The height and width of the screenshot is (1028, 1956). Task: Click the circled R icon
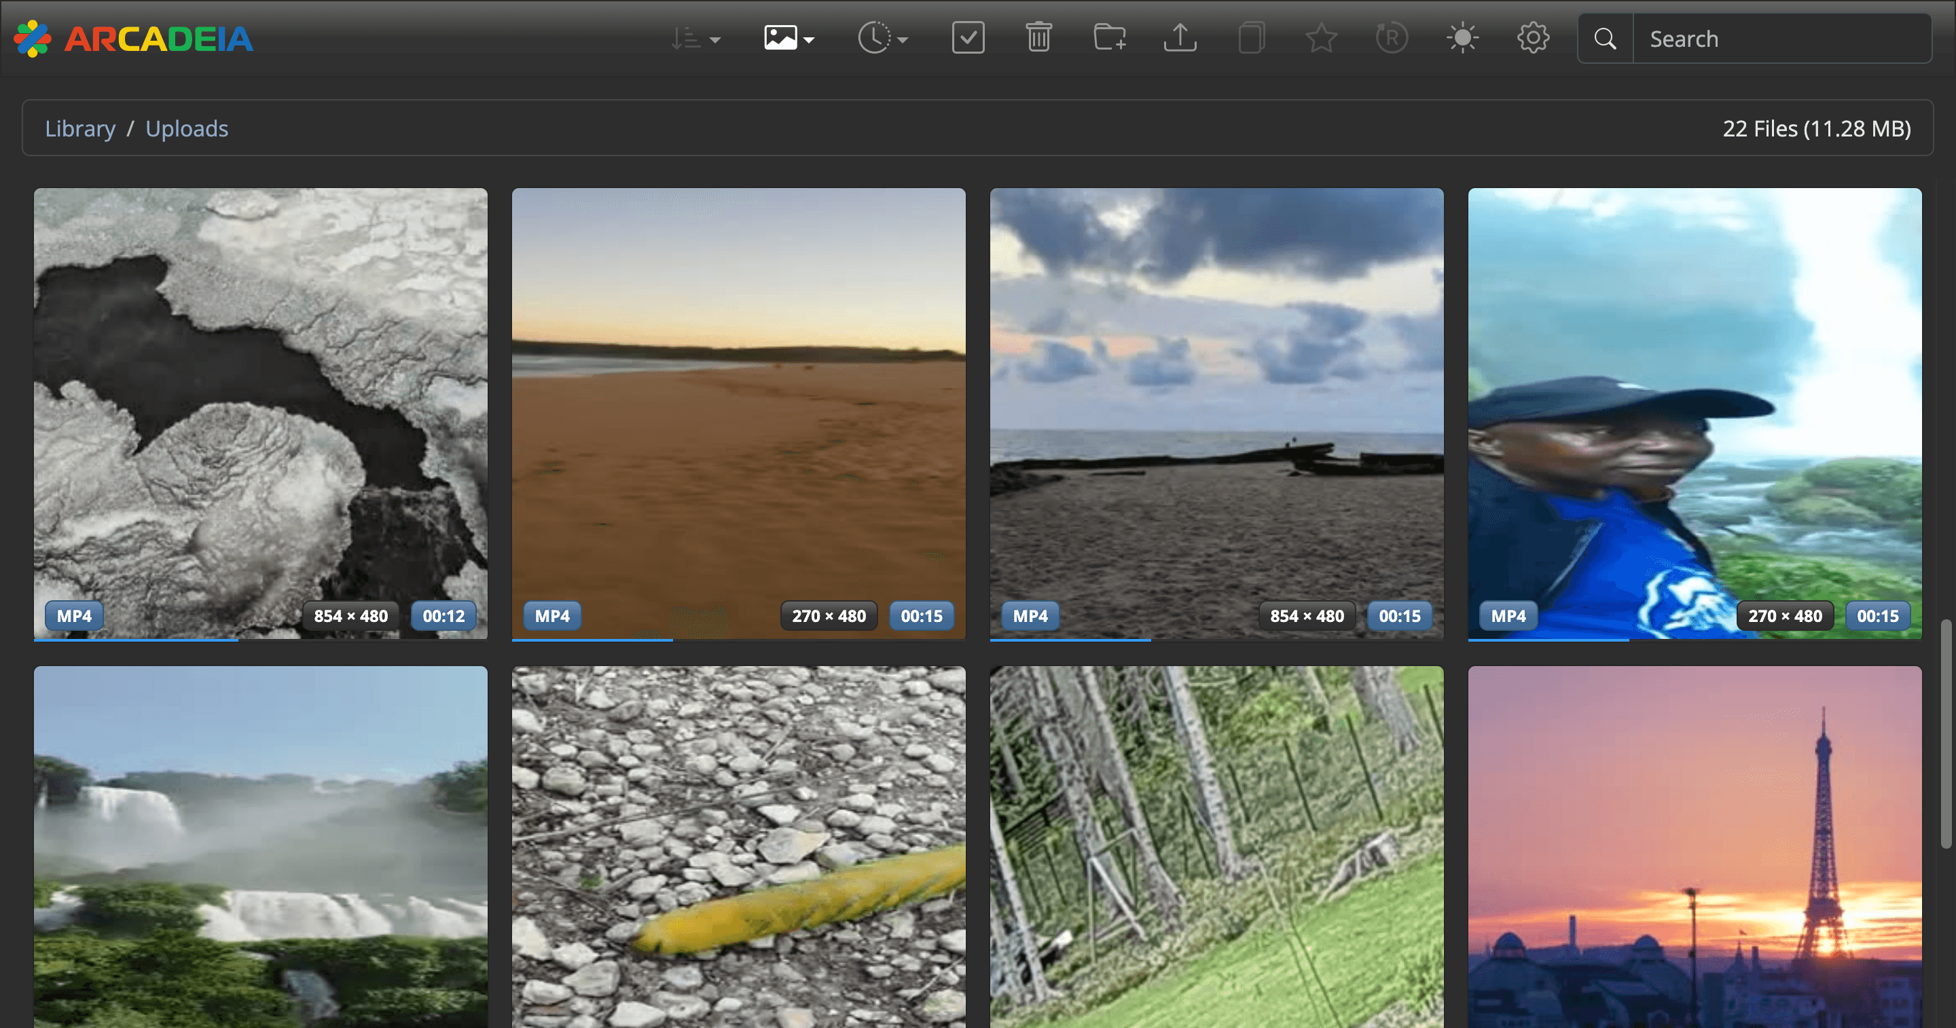pos(1392,38)
